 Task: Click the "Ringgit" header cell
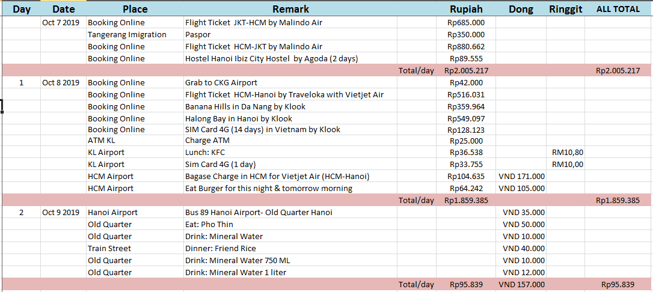pos(565,9)
